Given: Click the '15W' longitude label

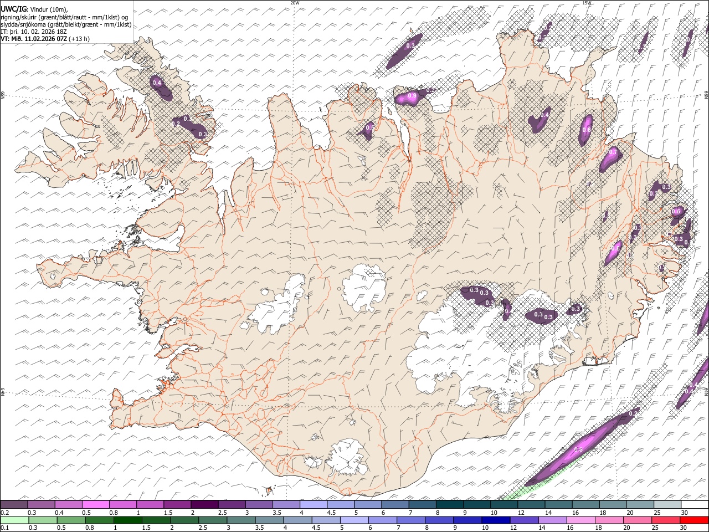Looking at the screenshot, I should [x=587, y=3].
